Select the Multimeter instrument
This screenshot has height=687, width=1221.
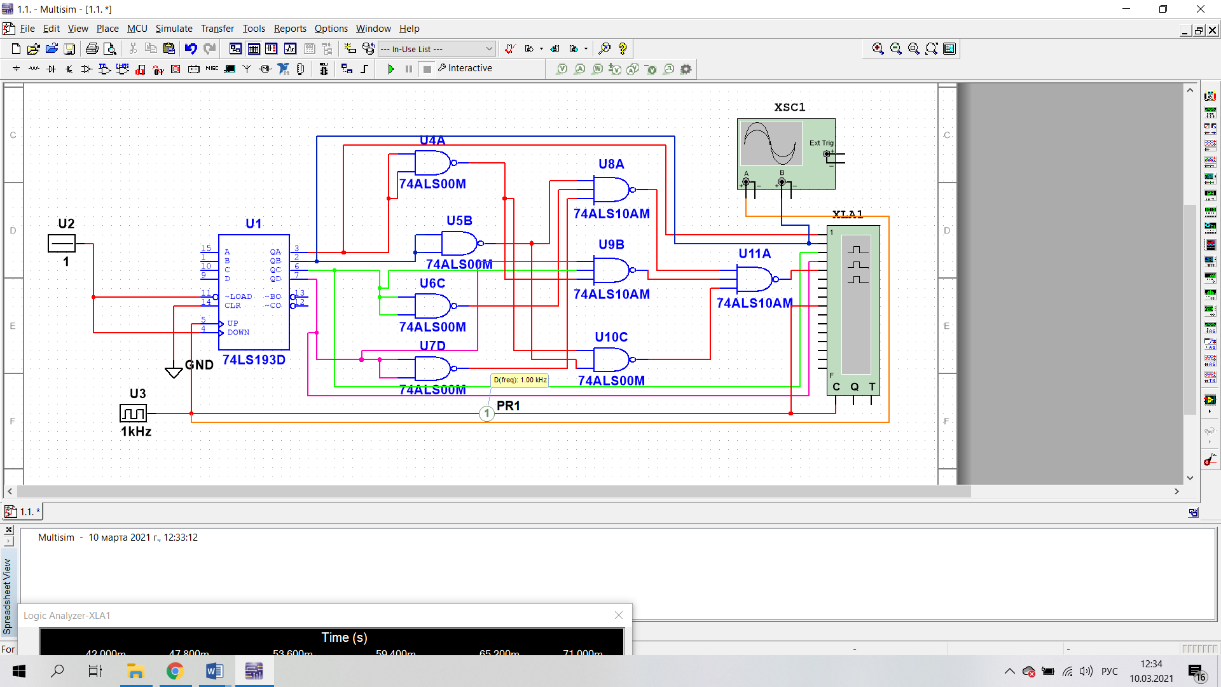1210,96
